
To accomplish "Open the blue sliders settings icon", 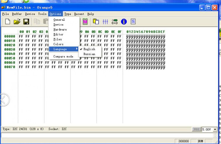I will [105, 22].
